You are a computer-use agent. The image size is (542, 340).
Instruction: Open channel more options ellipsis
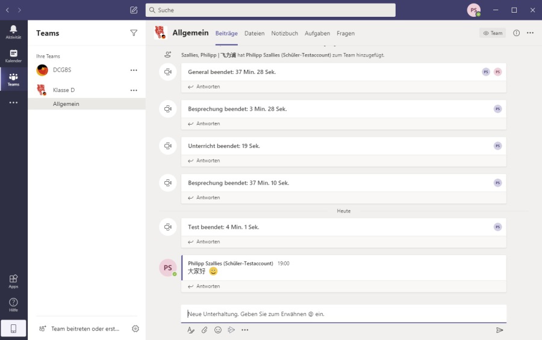pos(530,33)
